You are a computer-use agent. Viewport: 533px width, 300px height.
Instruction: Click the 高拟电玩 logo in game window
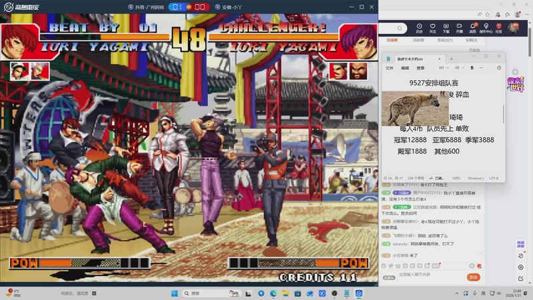(21, 7)
